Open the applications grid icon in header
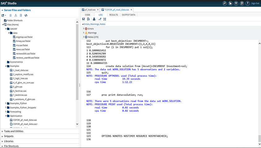This screenshot has width=261, height=148. [236, 3]
